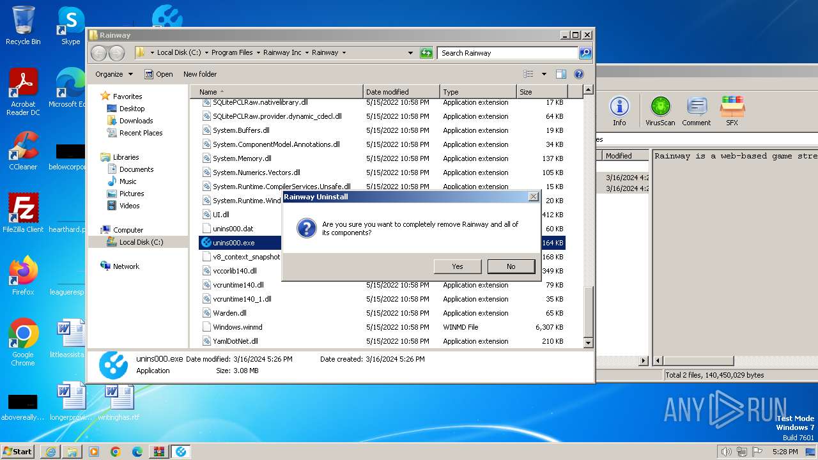Click Local Disk (C:) in breadcrumb

179,53
